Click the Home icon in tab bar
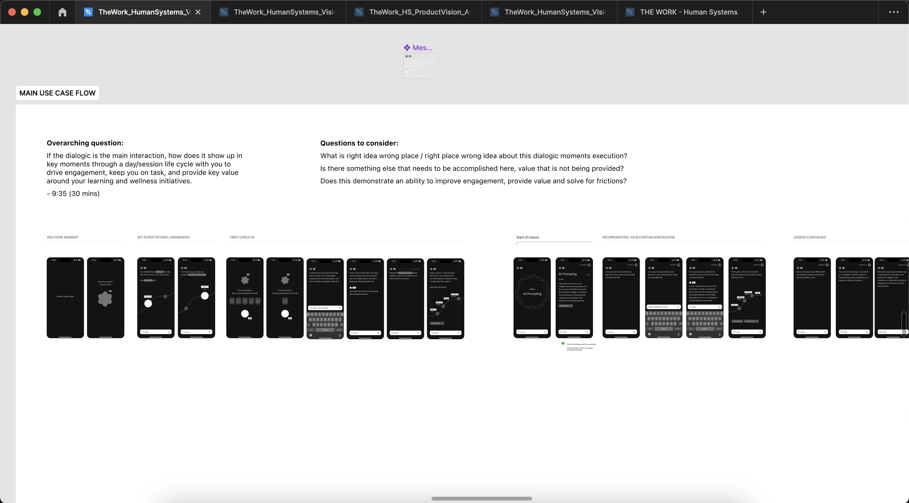Image resolution: width=909 pixels, height=503 pixels. click(x=62, y=12)
